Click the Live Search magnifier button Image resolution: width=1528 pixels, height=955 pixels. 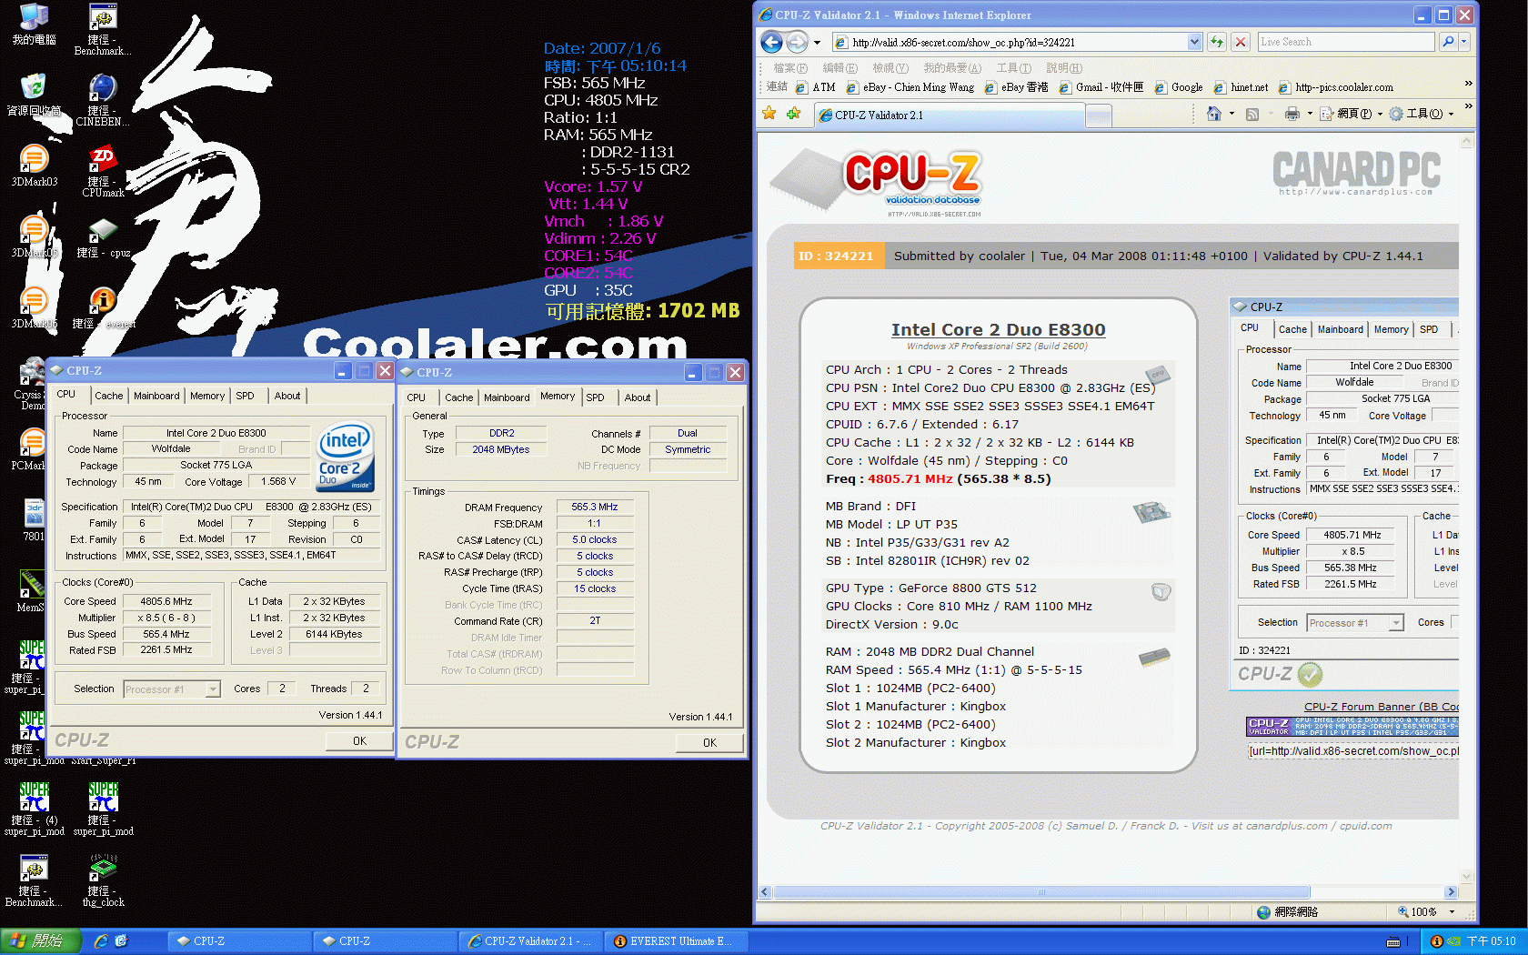coord(1448,42)
